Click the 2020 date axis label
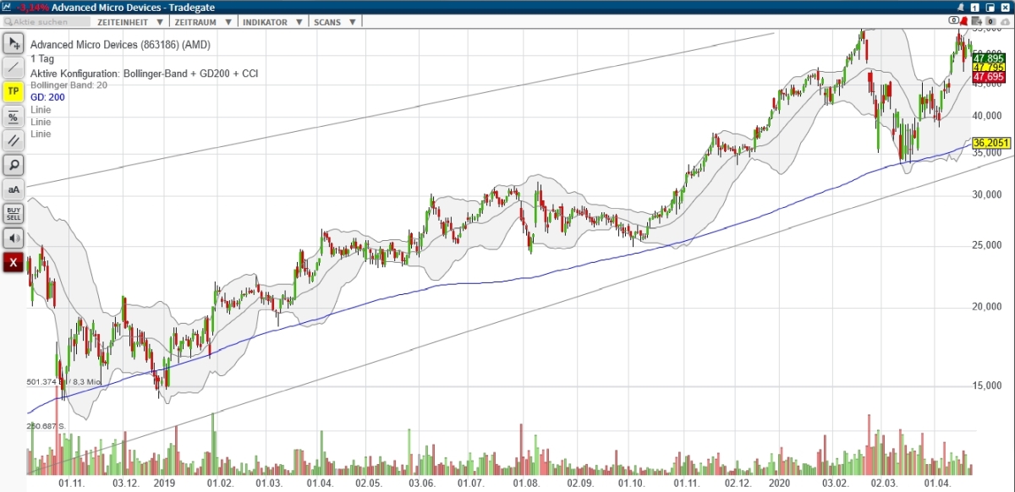The image size is (1015, 492). point(781,484)
